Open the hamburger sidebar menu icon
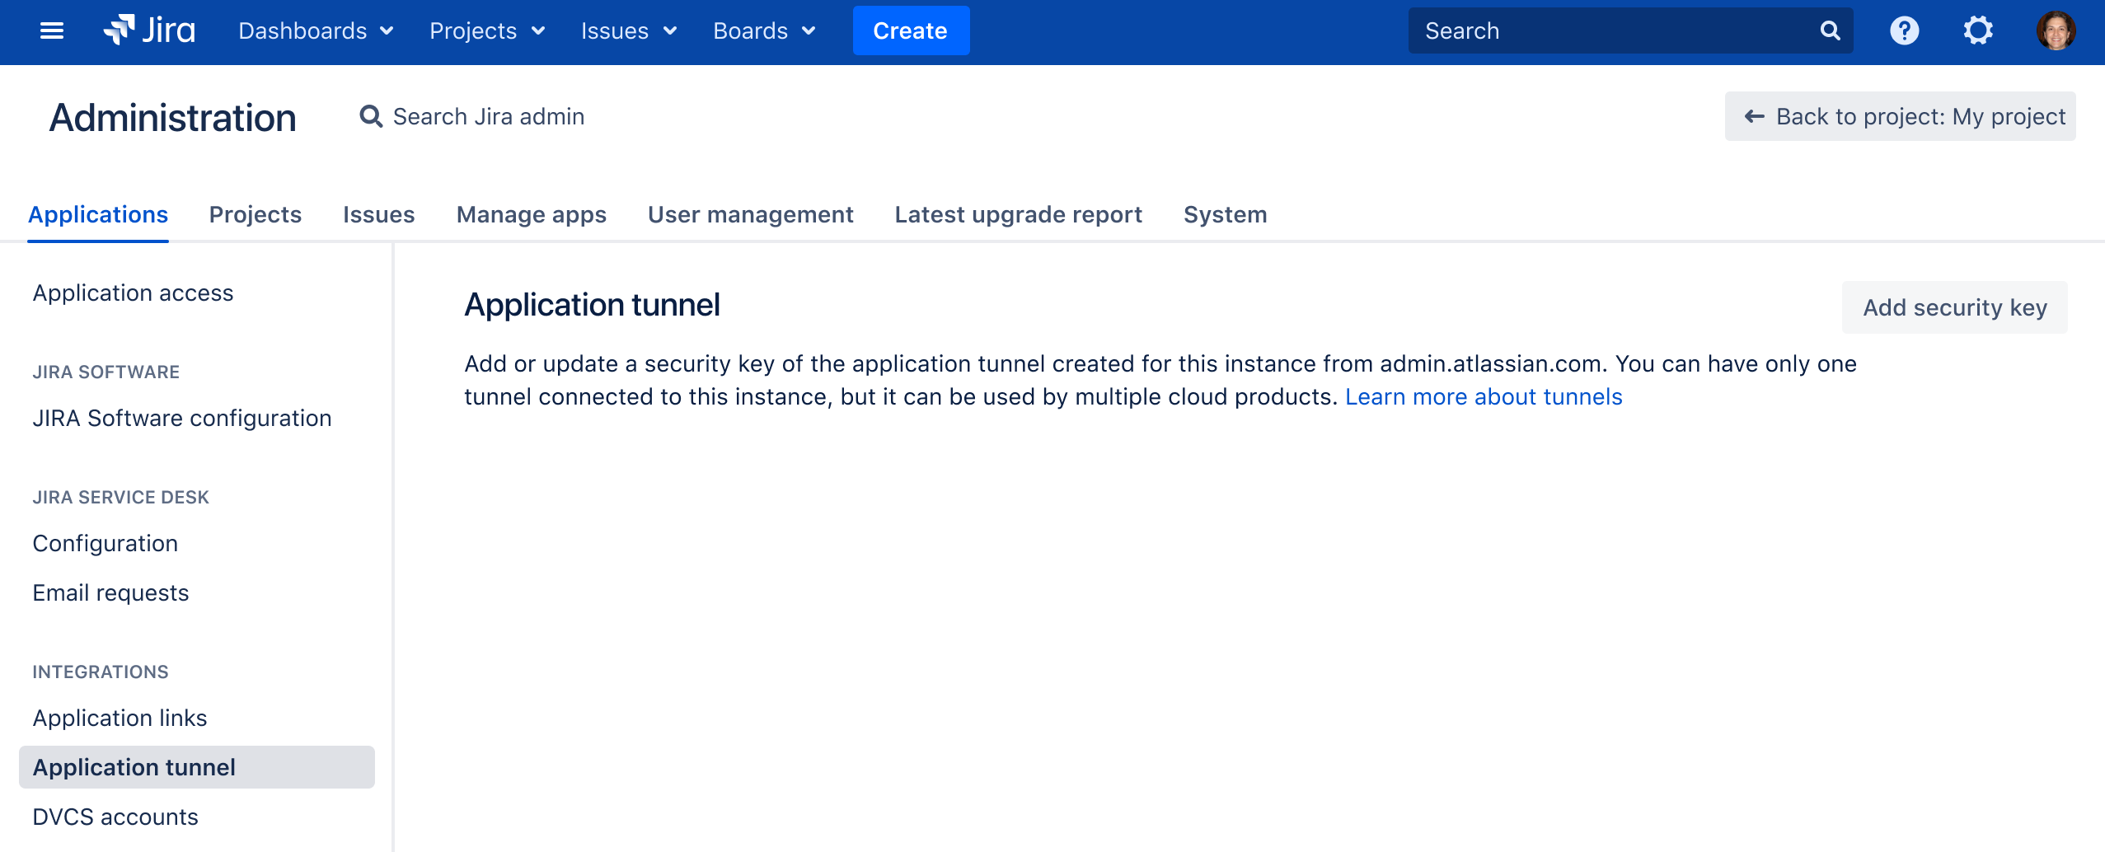The image size is (2105, 852). tap(52, 31)
